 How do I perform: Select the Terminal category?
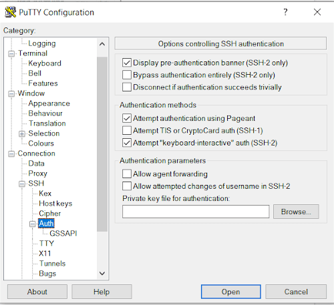point(33,53)
